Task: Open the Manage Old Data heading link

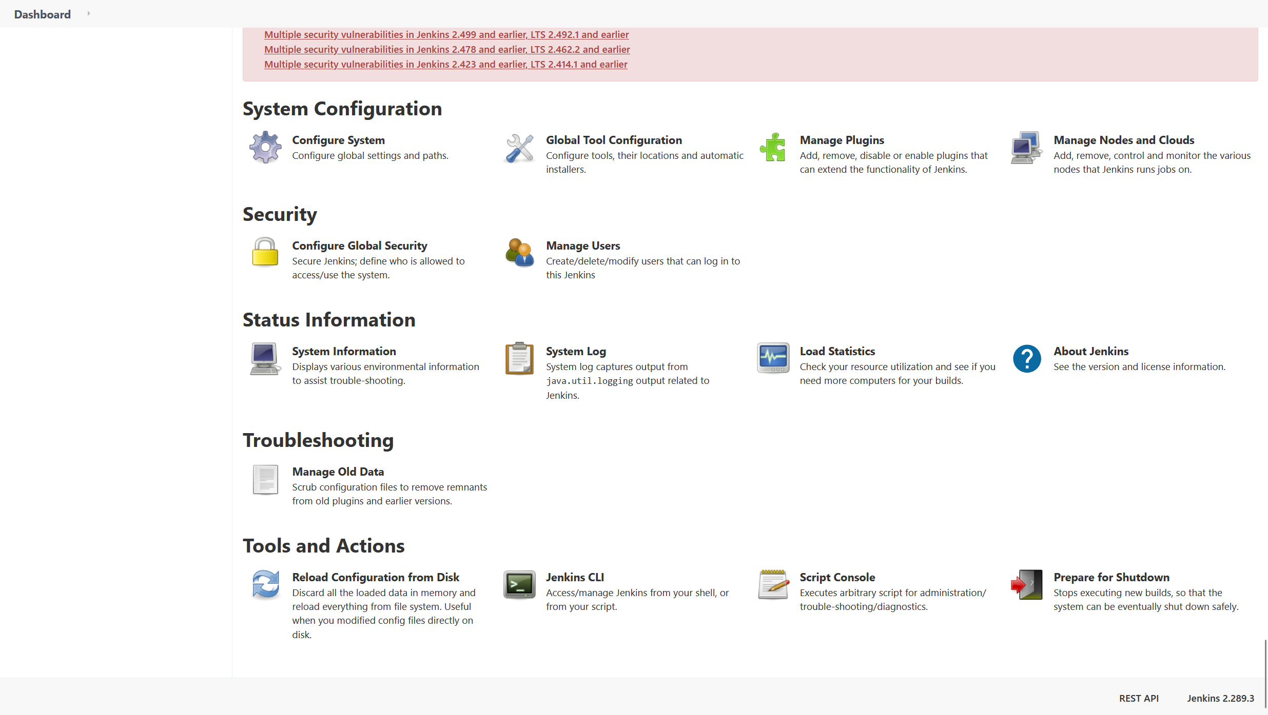Action: tap(338, 472)
